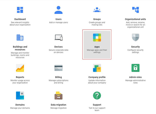Screen dimensions: 156x114
Task: Click 'Configure security settings' description
Action: tap(135, 51)
